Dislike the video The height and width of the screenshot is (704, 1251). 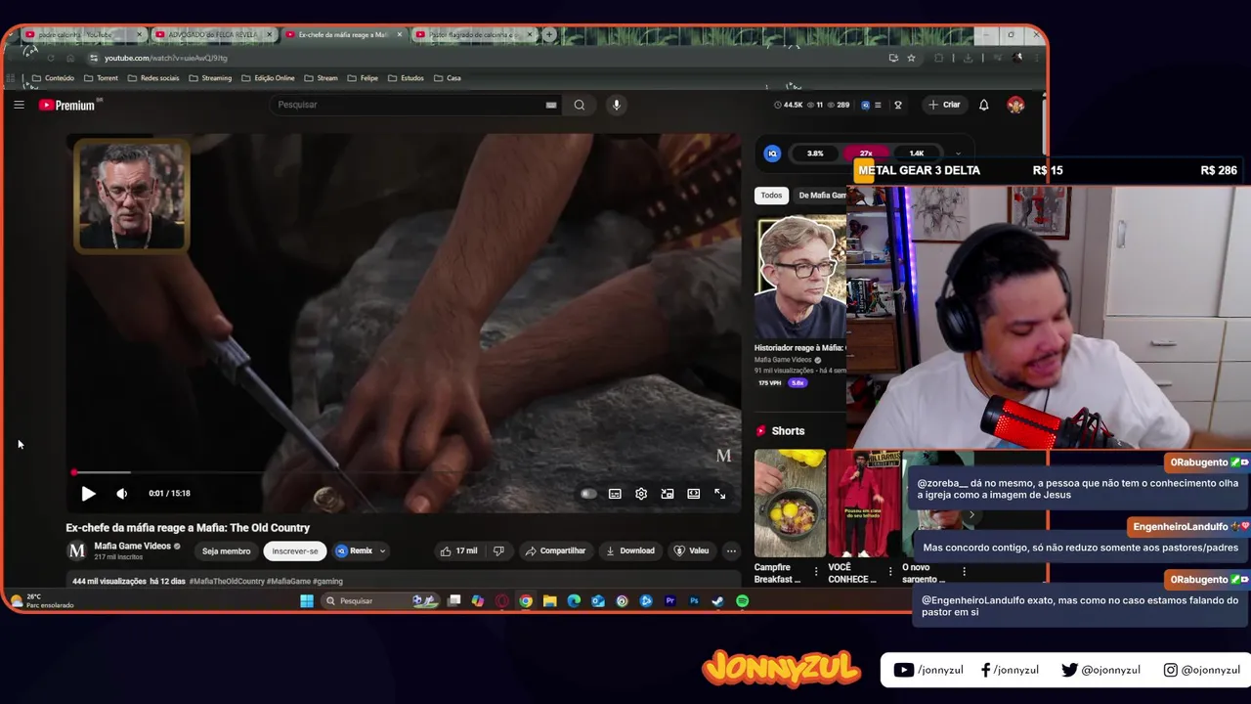(x=498, y=551)
